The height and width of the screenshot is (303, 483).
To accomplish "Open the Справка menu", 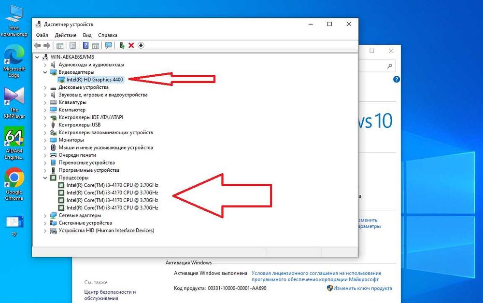I will coord(108,35).
